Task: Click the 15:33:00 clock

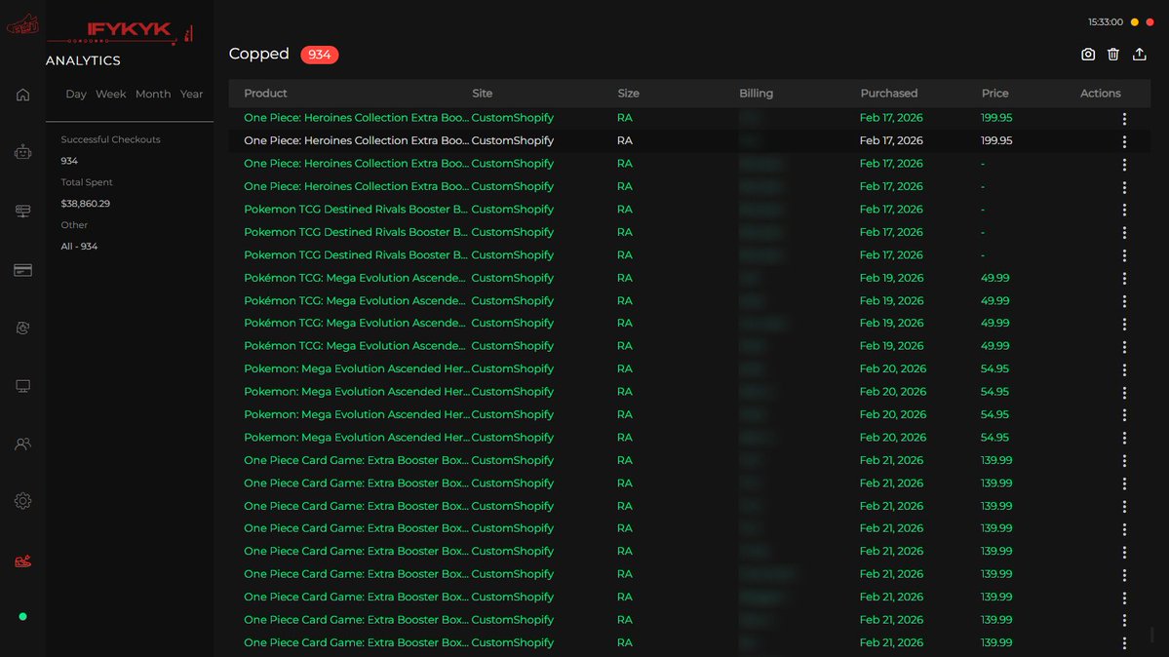Action: 1105,22
